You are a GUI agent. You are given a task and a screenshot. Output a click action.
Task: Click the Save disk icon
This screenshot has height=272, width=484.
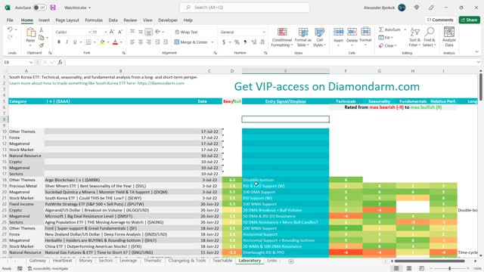pyautogui.click(x=53, y=8)
